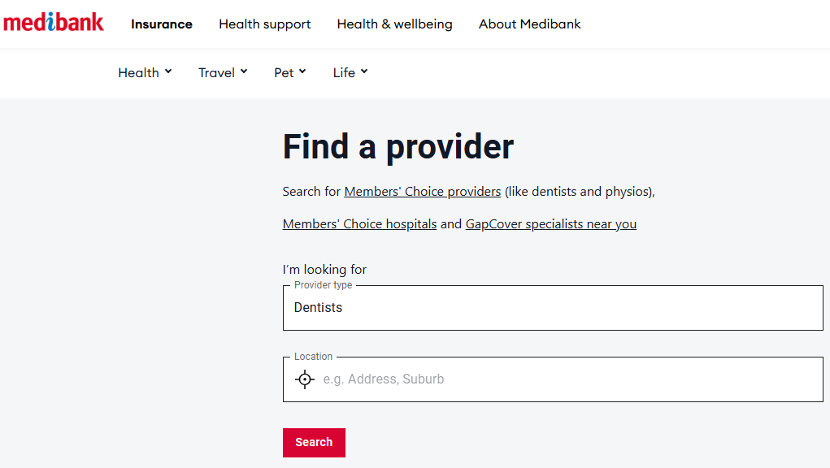The width and height of the screenshot is (830, 468).
Task: Click the chevron arrow beside Travel
Action: pyautogui.click(x=244, y=71)
